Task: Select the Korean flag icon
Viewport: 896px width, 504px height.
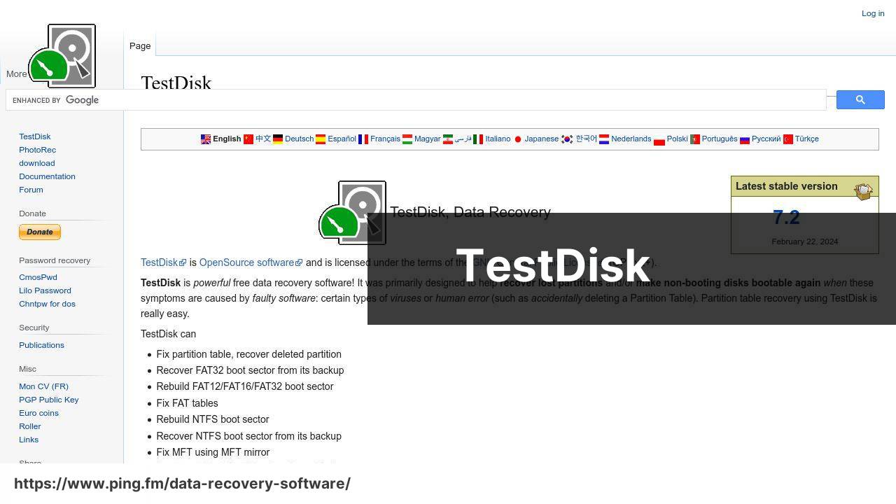Action: pyautogui.click(x=567, y=139)
